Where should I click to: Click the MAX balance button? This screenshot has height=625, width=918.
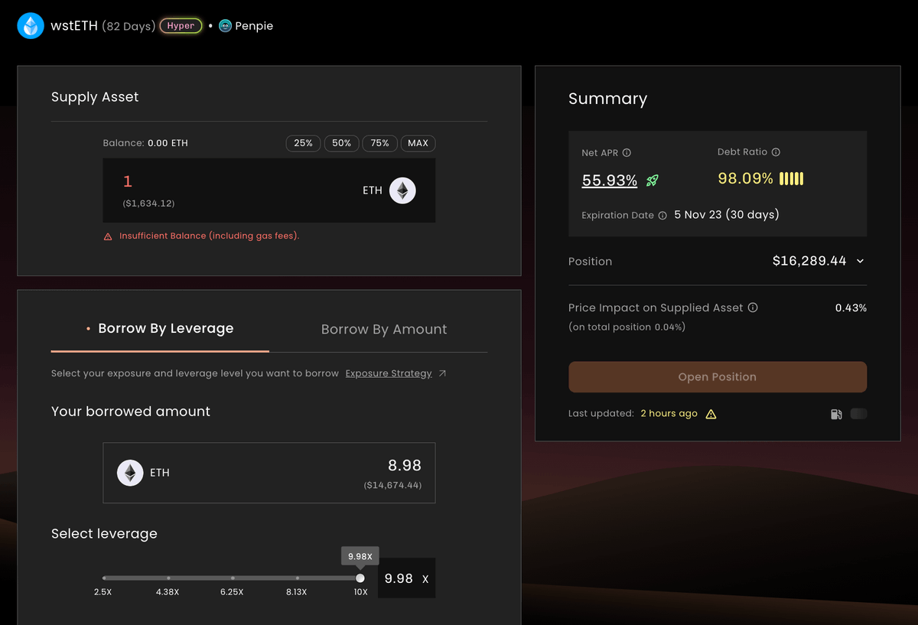[x=418, y=143]
